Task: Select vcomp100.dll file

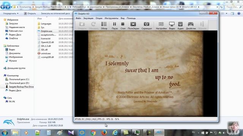Action: [47, 57]
